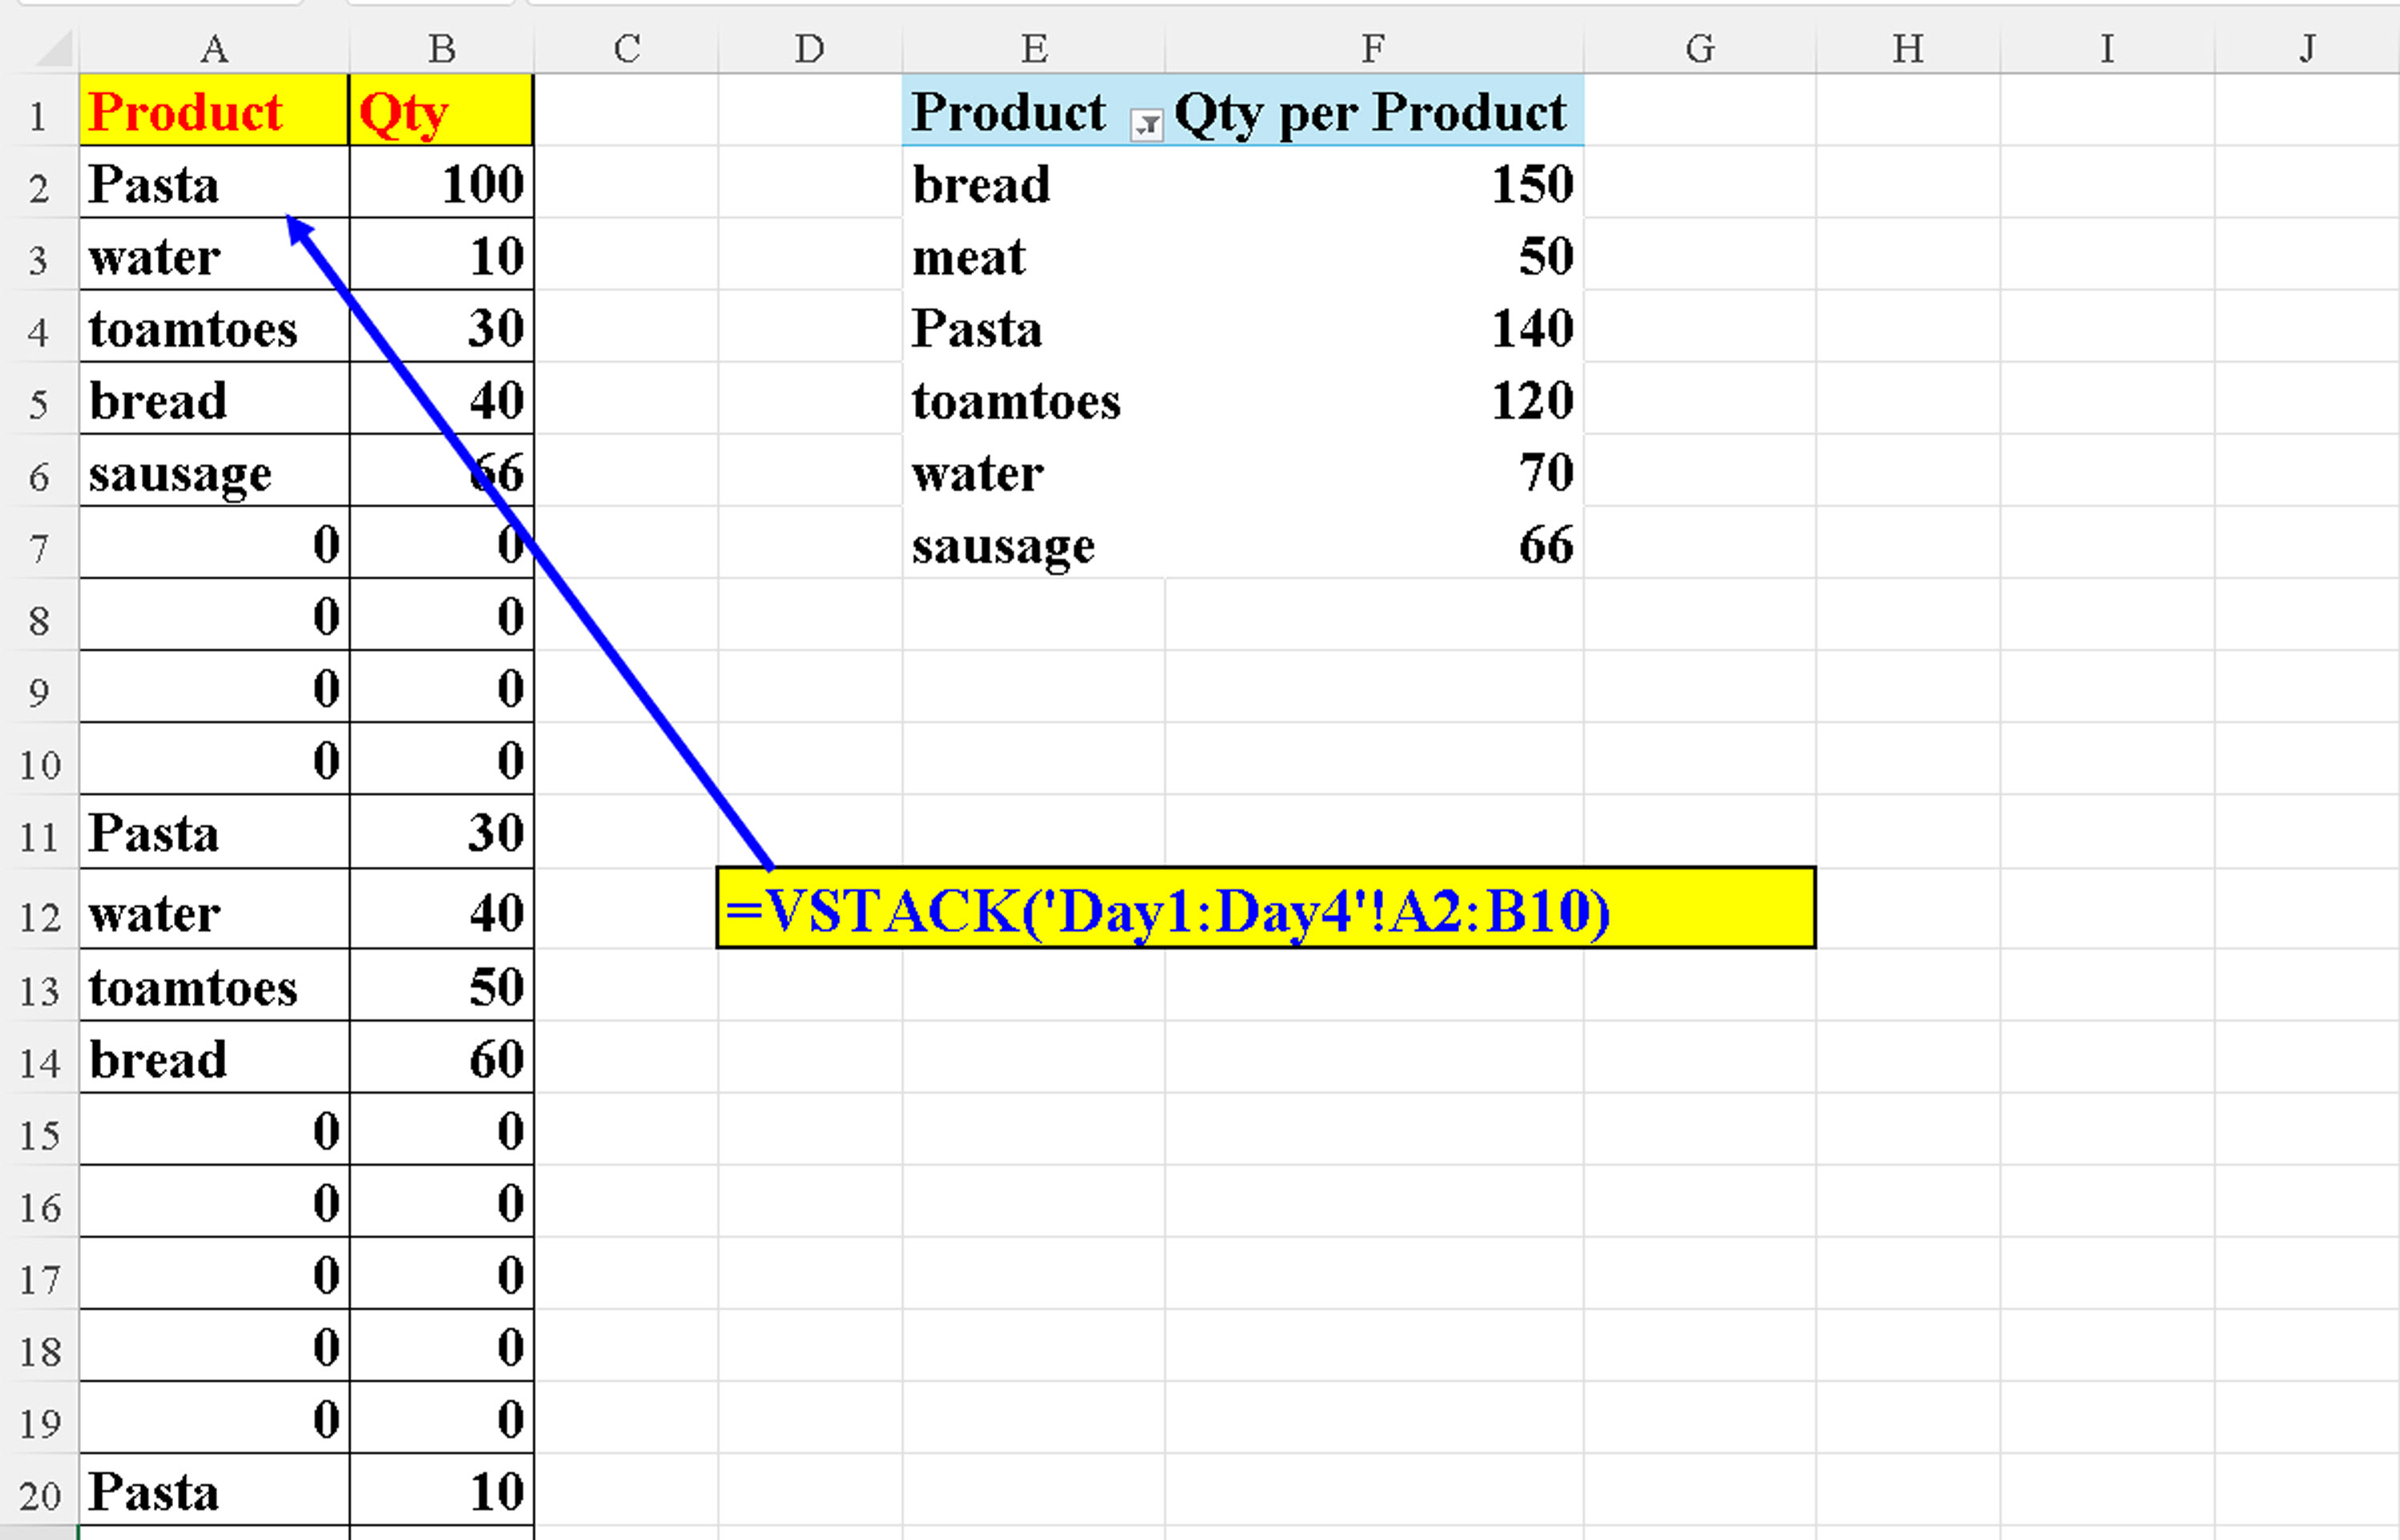The image size is (2400, 1540).
Task: Select cell A14 containing bread
Action: (x=214, y=1057)
